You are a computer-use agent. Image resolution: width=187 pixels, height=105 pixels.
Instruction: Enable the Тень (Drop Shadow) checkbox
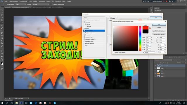click(x=84, y=45)
